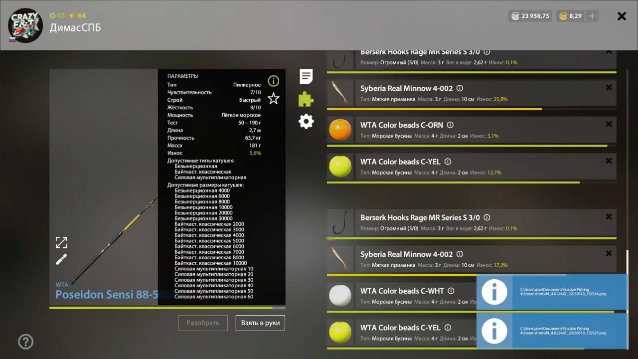Viewport: 638px width, 359px height.
Task: Click the gold coins balance 8,29
Action: (x=570, y=16)
